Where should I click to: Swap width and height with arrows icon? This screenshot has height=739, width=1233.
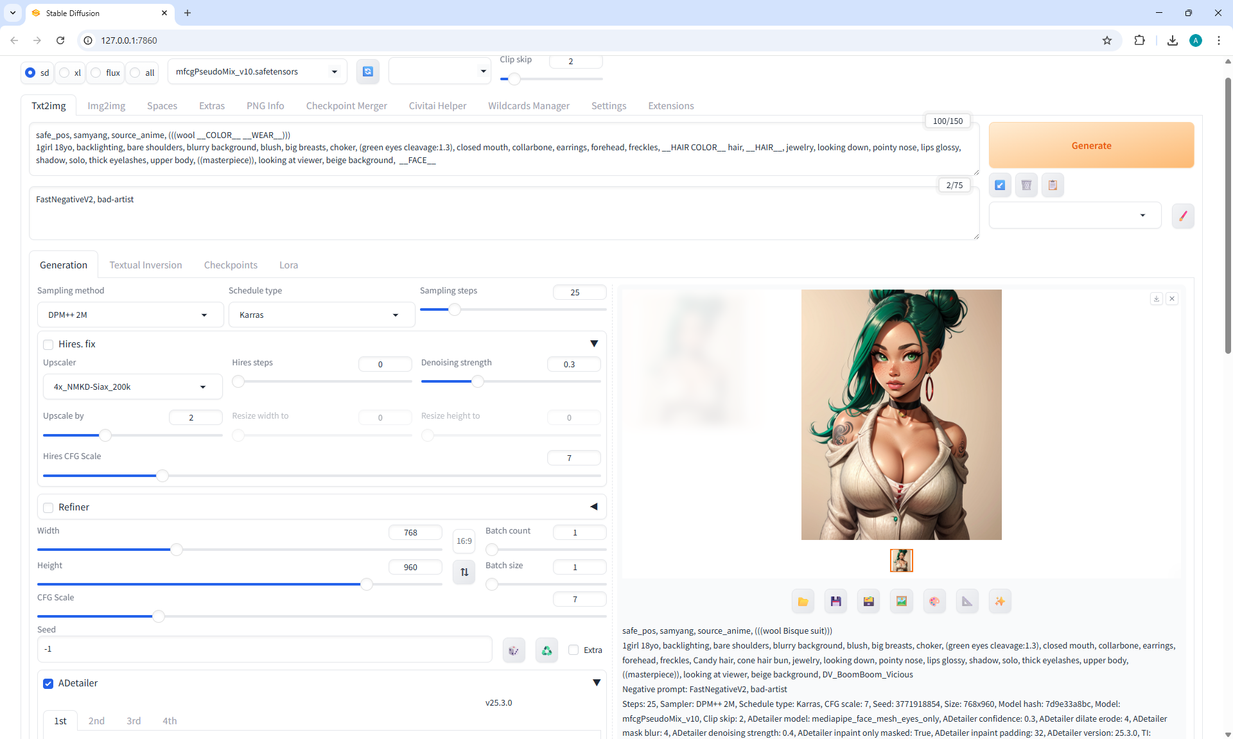464,572
